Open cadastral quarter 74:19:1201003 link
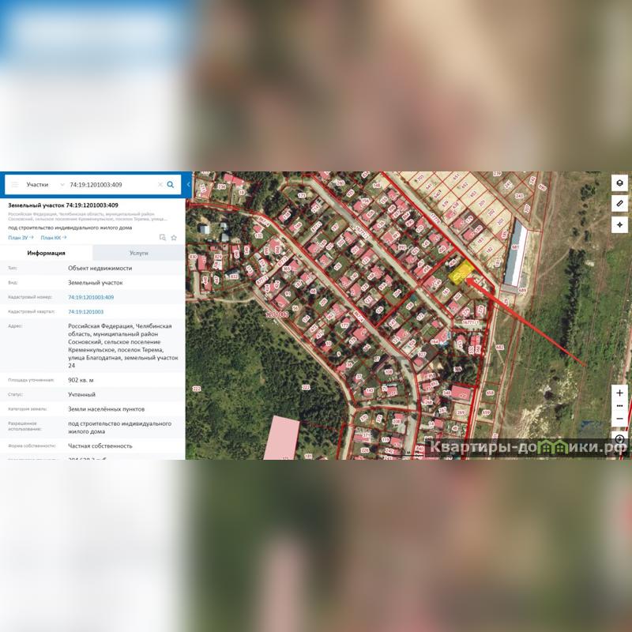This screenshot has height=632, width=632. click(85, 311)
